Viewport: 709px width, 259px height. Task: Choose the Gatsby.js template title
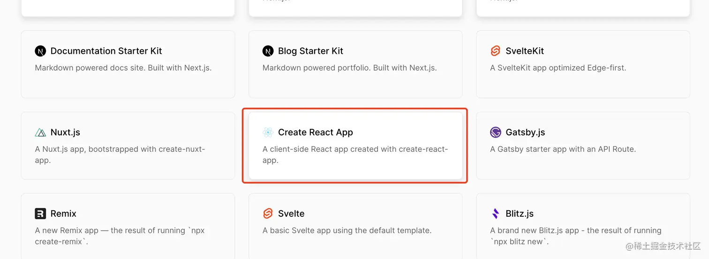[x=525, y=133]
